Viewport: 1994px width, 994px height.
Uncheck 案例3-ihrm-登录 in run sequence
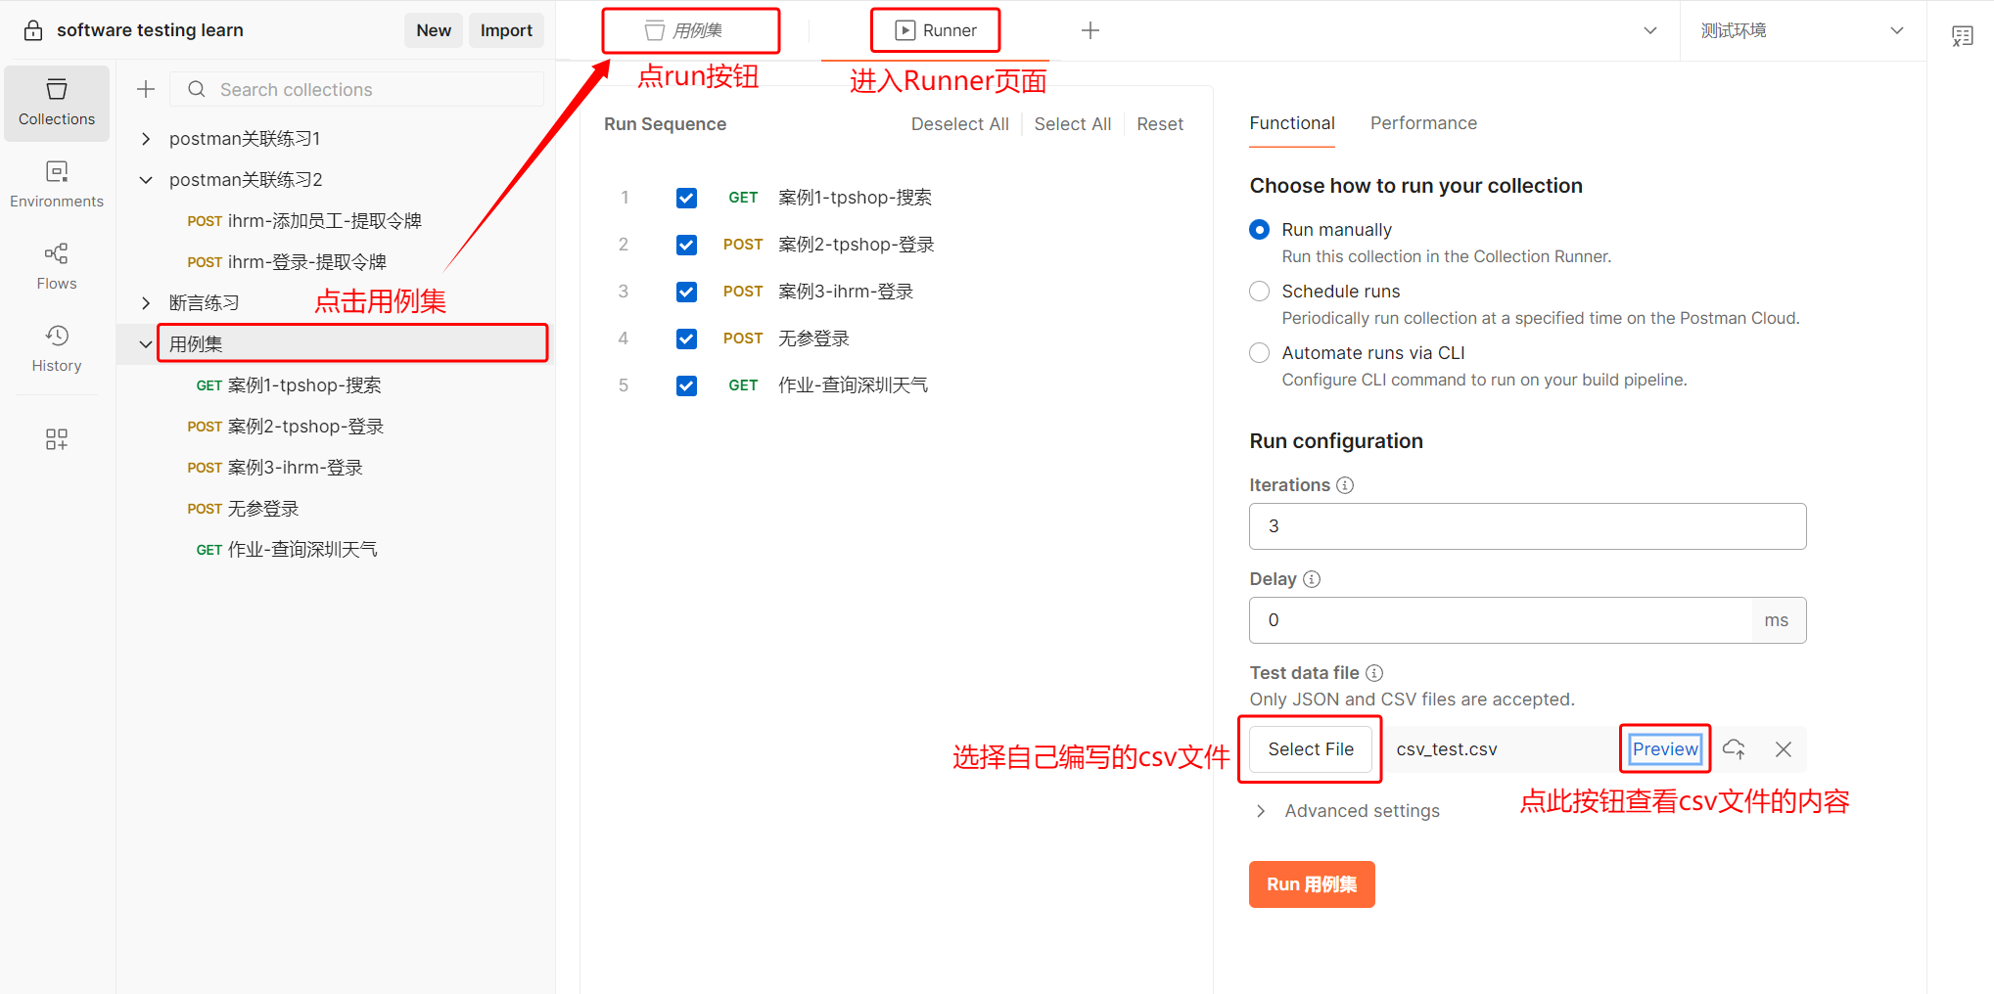[x=687, y=292]
